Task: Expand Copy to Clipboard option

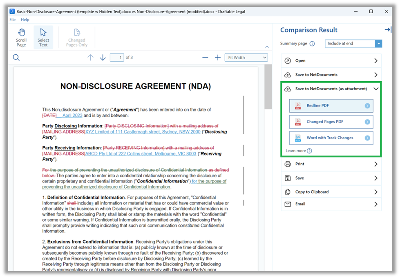Action: pos(331,192)
